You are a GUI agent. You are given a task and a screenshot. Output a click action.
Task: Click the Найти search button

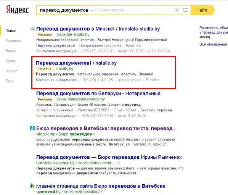point(202,10)
